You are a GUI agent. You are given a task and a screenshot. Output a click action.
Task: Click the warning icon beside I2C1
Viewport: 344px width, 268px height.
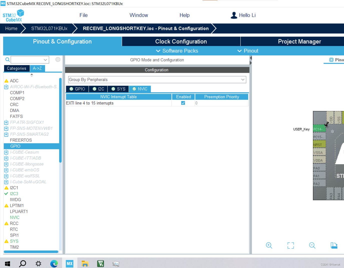[7, 188]
